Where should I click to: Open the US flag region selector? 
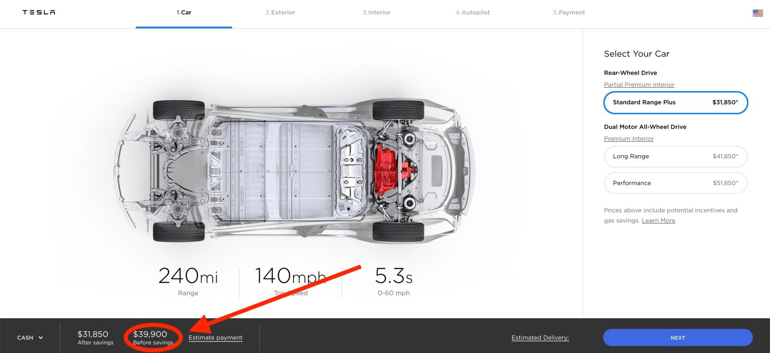tap(757, 13)
